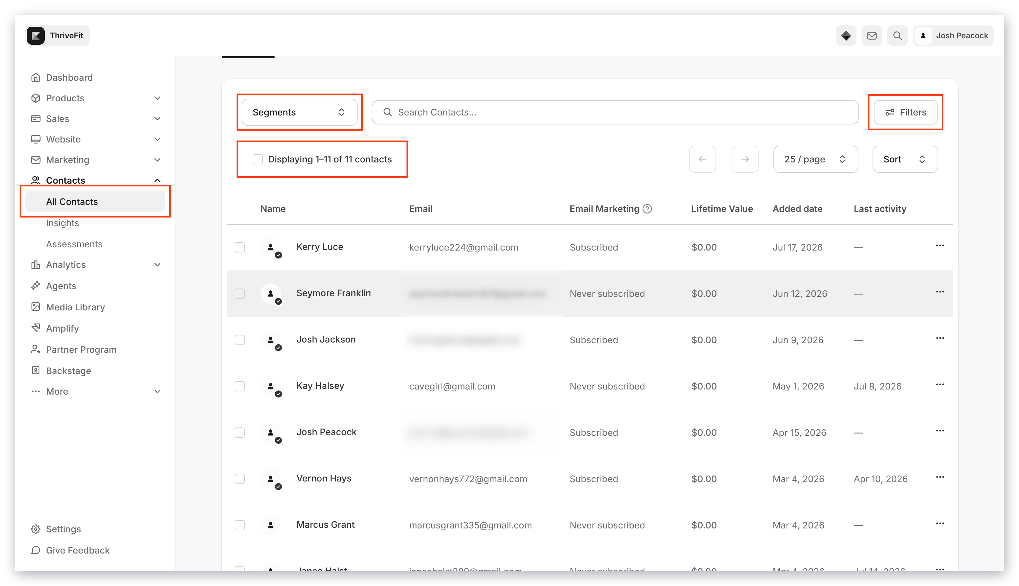Check the Vernon Hays row checkbox
The height and width of the screenshot is (586, 1019).
pyautogui.click(x=240, y=479)
